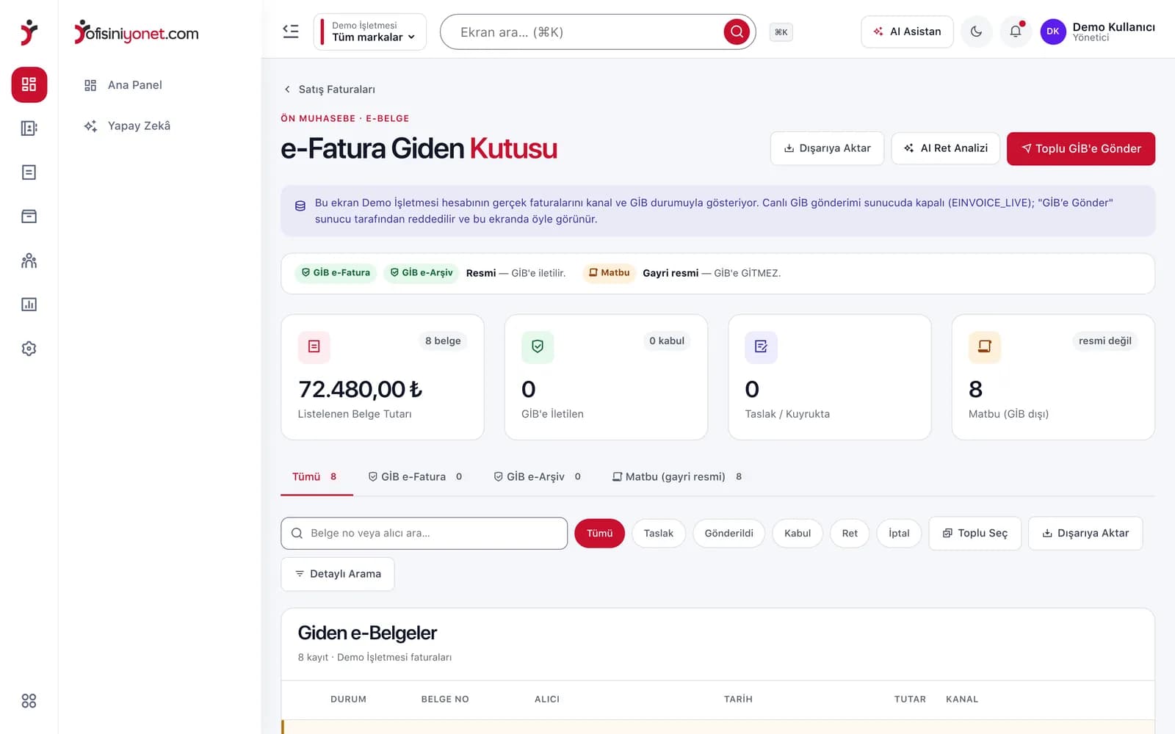1175x734 pixels.
Task: Click the DK user avatar
Action: pos(1052,32)
